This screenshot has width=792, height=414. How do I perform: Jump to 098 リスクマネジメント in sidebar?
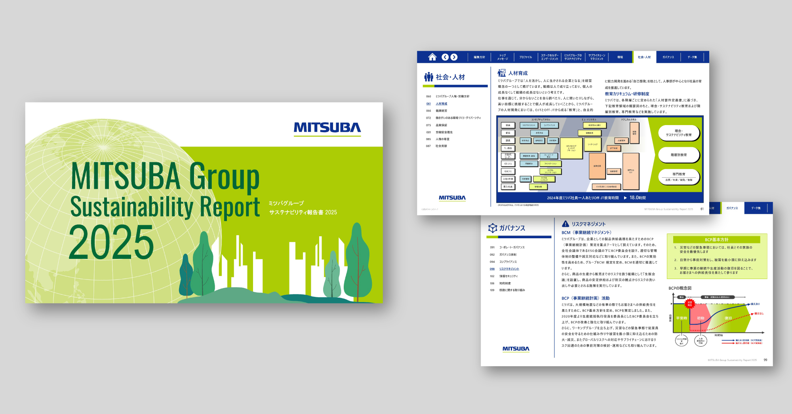pyautogui.click(x=509, y=269)
